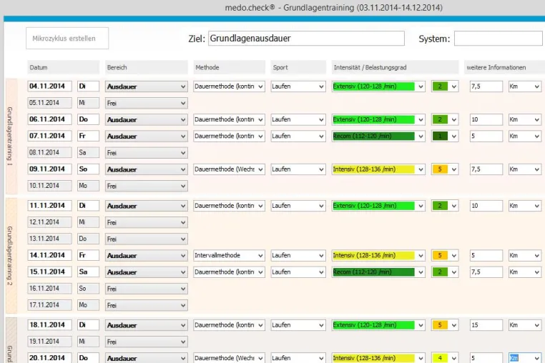Open load grade 5 swatch for 09.11.2014
545x363 pixels.
(445, 169)
